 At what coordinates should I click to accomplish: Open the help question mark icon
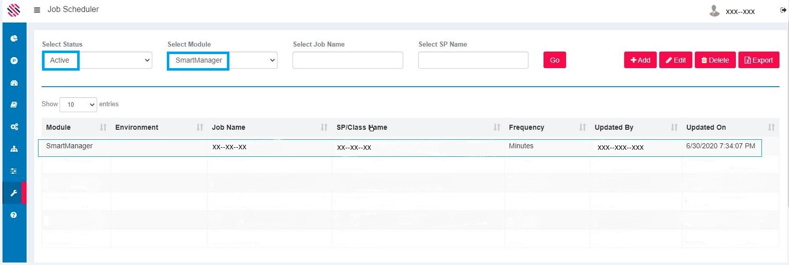pos(14,215)
